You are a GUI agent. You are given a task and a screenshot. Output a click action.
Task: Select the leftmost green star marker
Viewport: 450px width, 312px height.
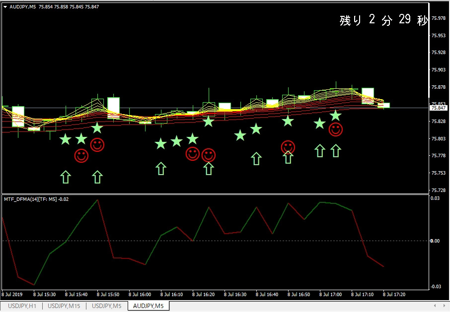(66, 139)
